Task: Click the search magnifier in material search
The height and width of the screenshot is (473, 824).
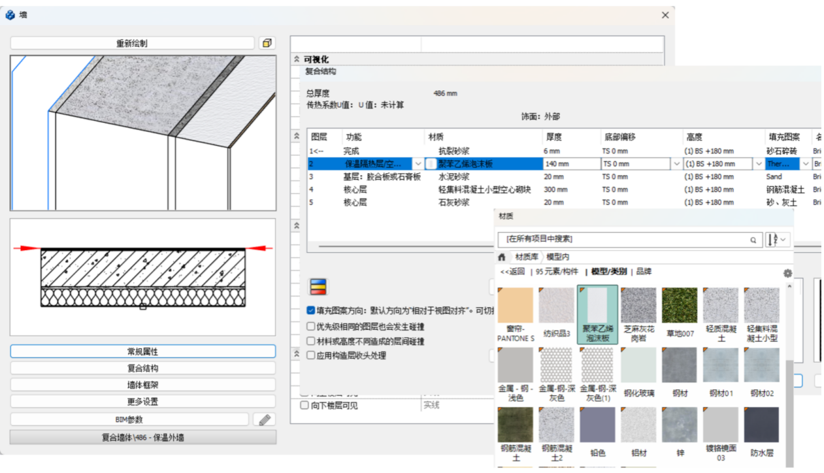Action: 753,240
